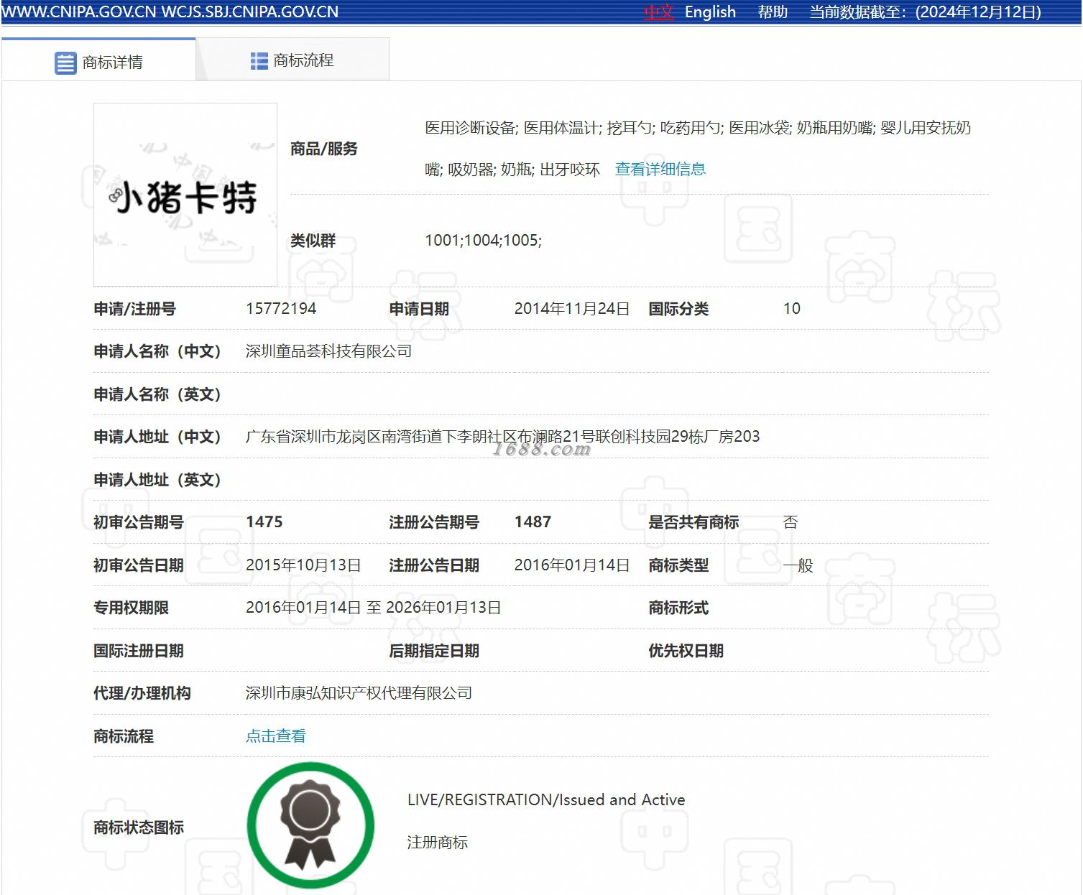The width and height of the screenshot is (1083, 895).
Task: Select the LIVE/REGISTRATION/Issued and Active status text
Action: coord(546,799)
